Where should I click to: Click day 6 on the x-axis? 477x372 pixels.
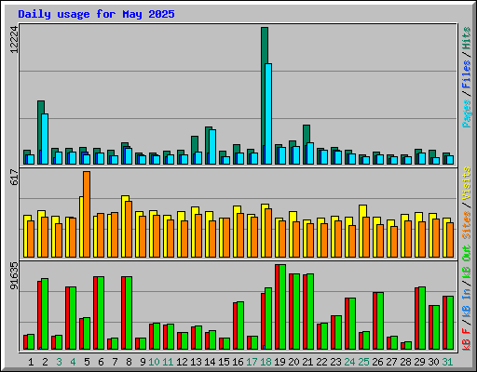(101, 362)
